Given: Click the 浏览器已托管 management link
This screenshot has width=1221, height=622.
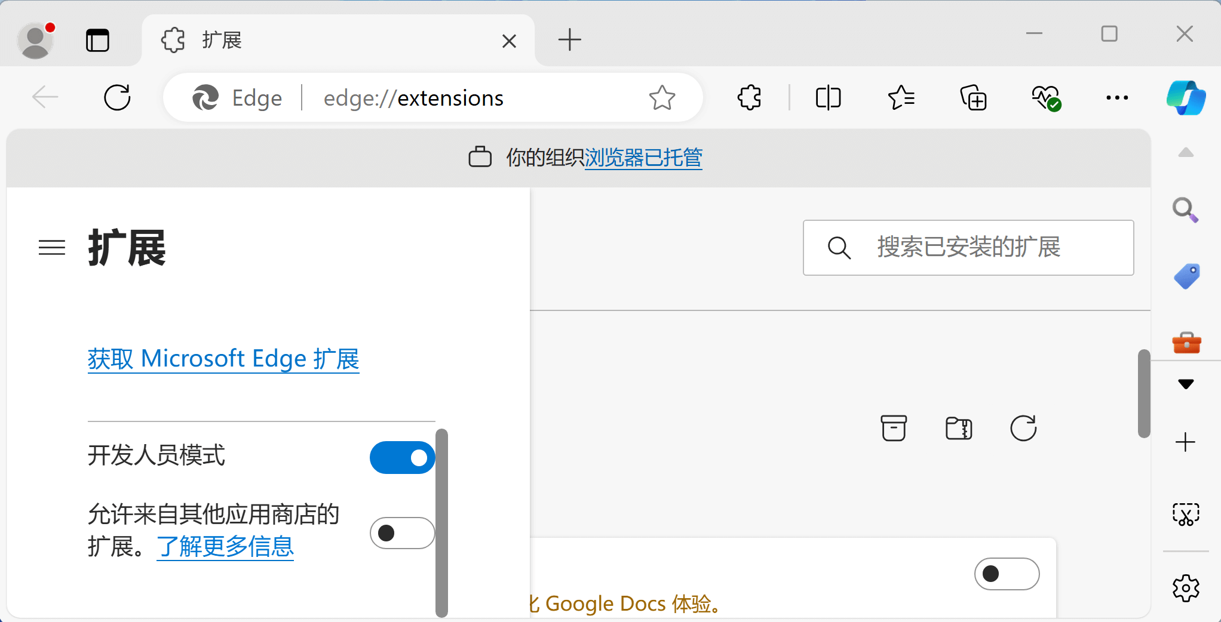Looking at the screenshot, I should (643, 158).
